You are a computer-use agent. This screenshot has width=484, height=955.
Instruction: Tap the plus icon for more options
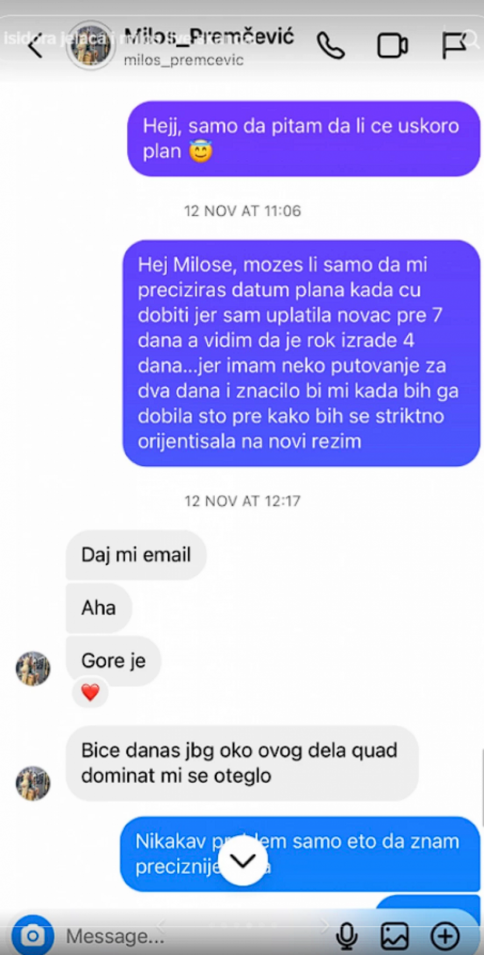(x=445, y=936)
